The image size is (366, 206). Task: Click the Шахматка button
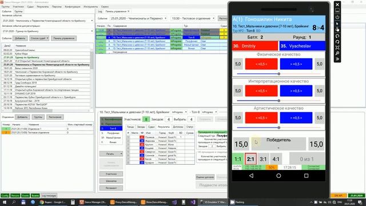click(x=111, y=181)
